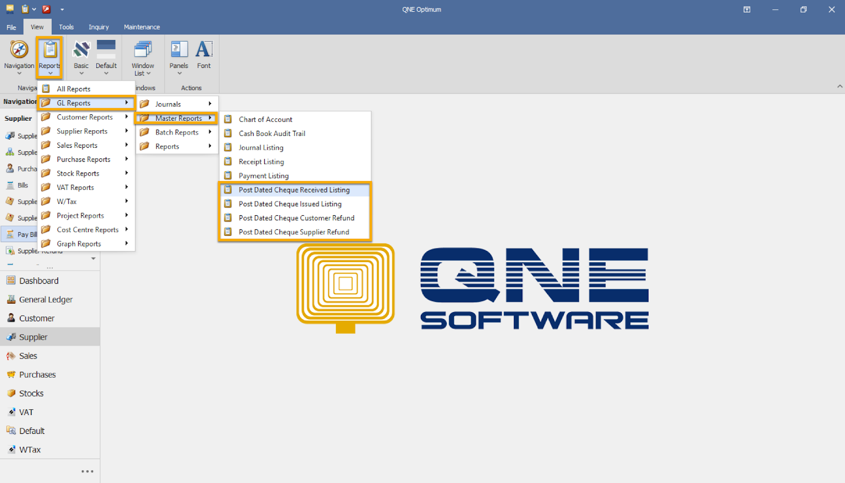Viewport: 845px width, 483px height.
Task: Open the Panels ribbon button
Action: click(179, 57)
